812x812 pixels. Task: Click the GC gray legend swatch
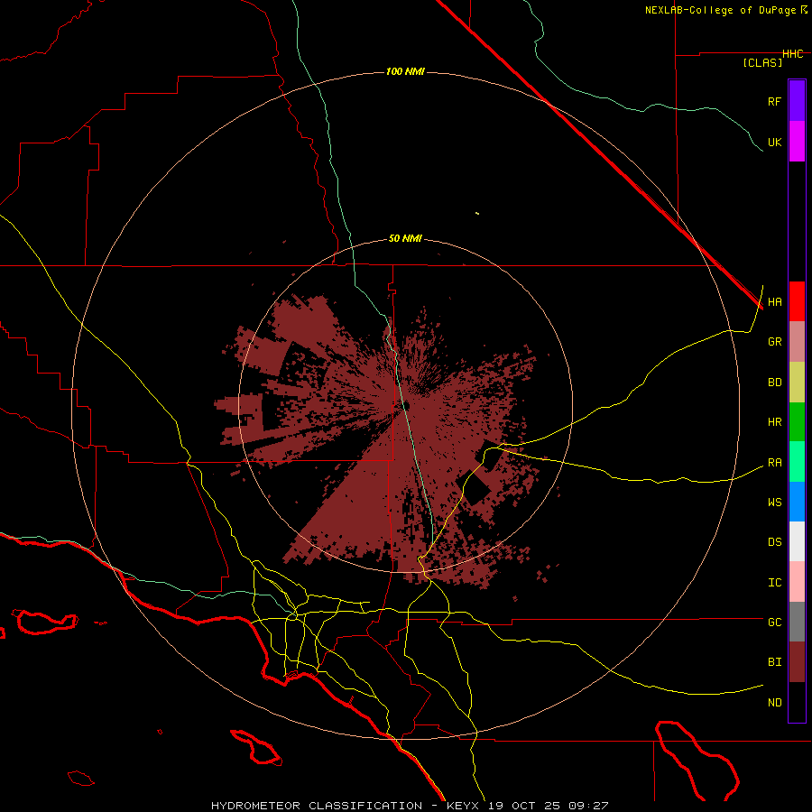(797, 622)
